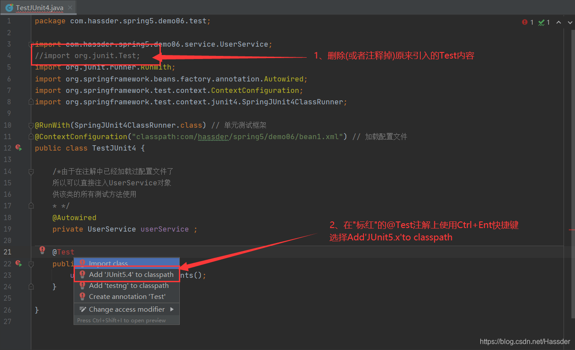The height and width of the screenshot is (350, 575).
Task: Click the @Autowired annotation
Action: pyautogui.click(x=74, y=217)
